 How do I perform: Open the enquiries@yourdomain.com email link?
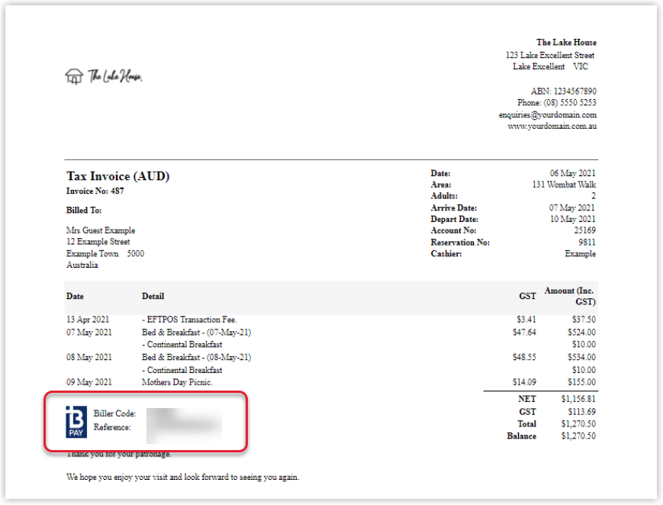547,114
